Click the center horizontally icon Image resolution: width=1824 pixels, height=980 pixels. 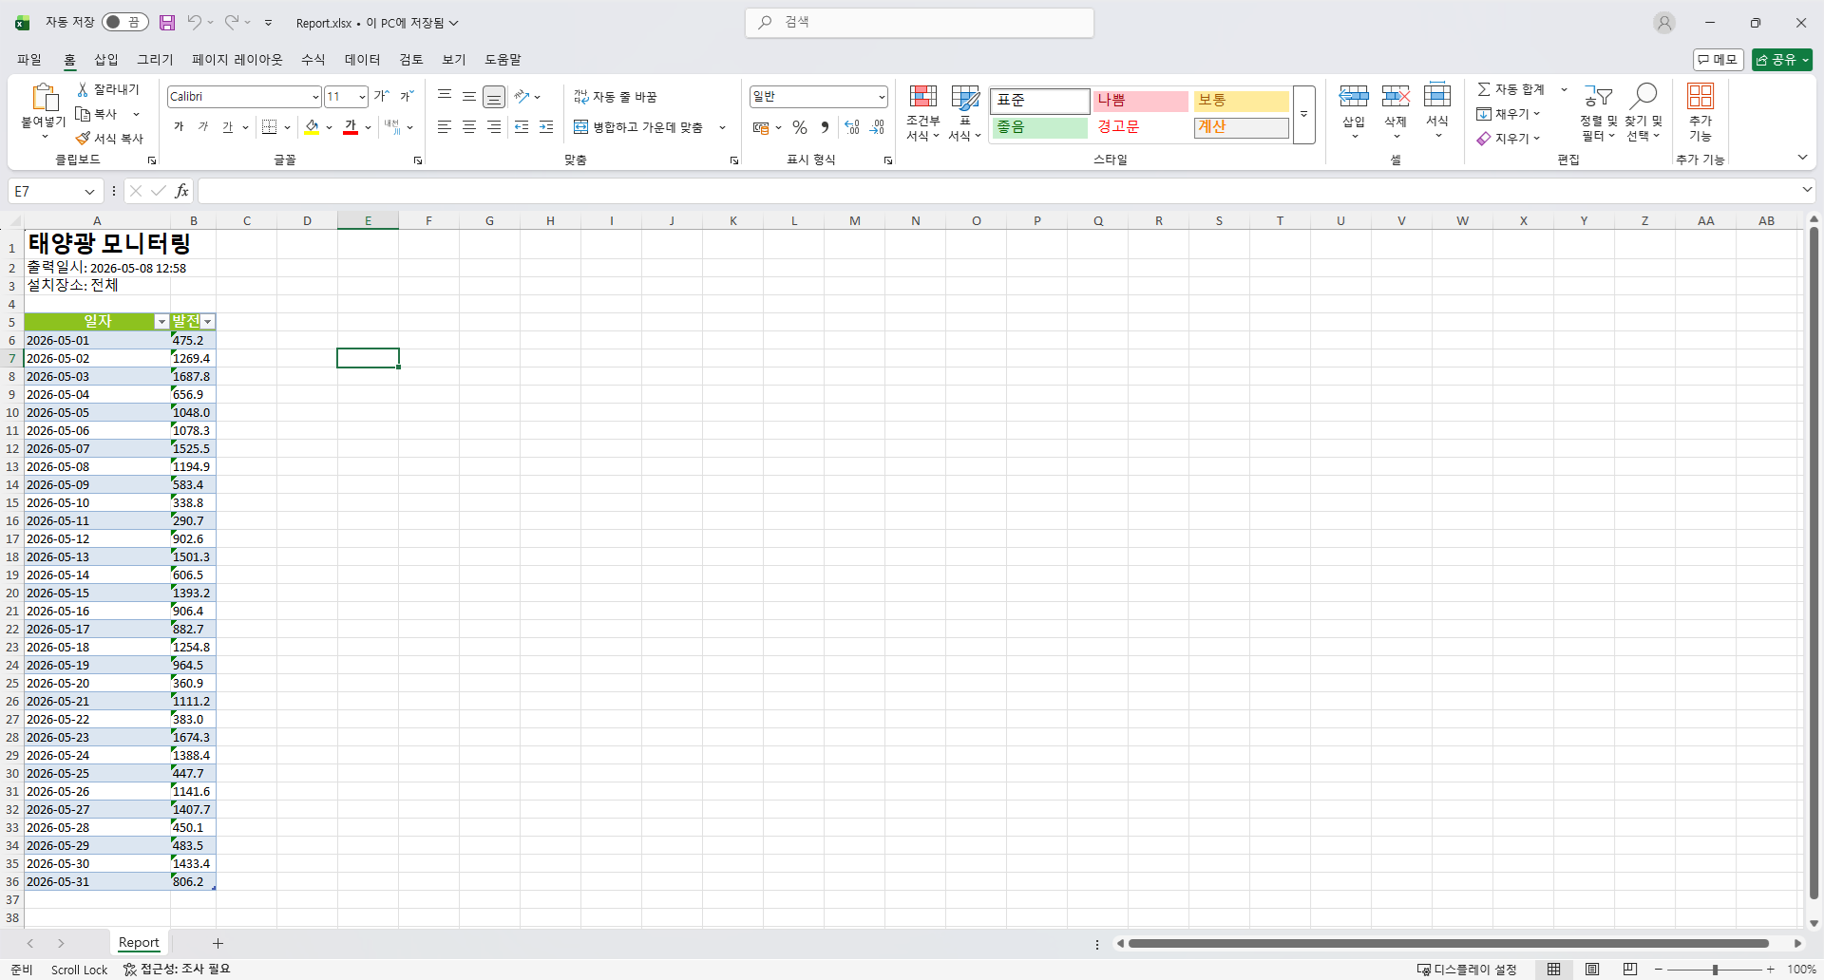coord(468,127)
